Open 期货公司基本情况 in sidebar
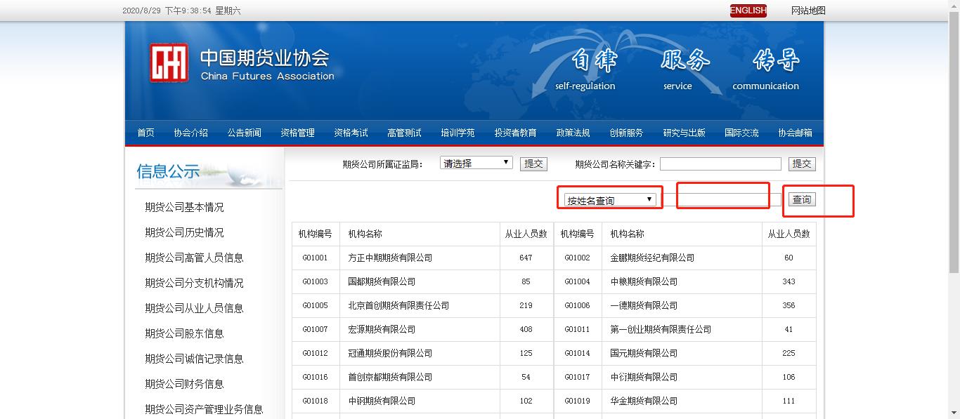 [x=185, y=207]
